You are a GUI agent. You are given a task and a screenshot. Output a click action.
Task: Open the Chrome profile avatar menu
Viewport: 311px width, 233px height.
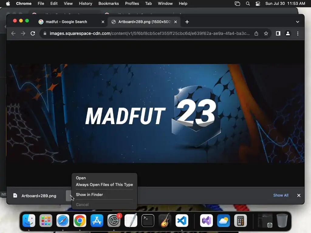tap(288, 33)
